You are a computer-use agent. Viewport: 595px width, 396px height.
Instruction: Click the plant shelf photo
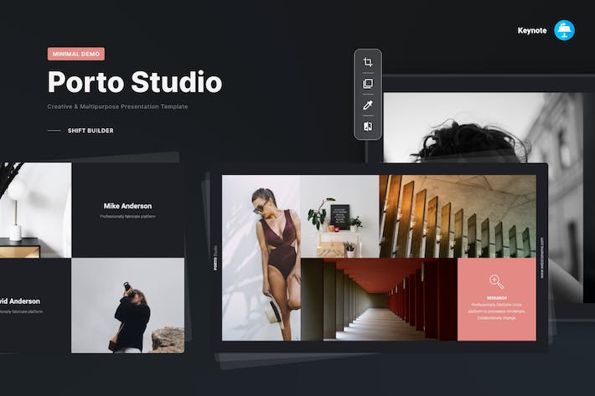[x=339, y=216]
